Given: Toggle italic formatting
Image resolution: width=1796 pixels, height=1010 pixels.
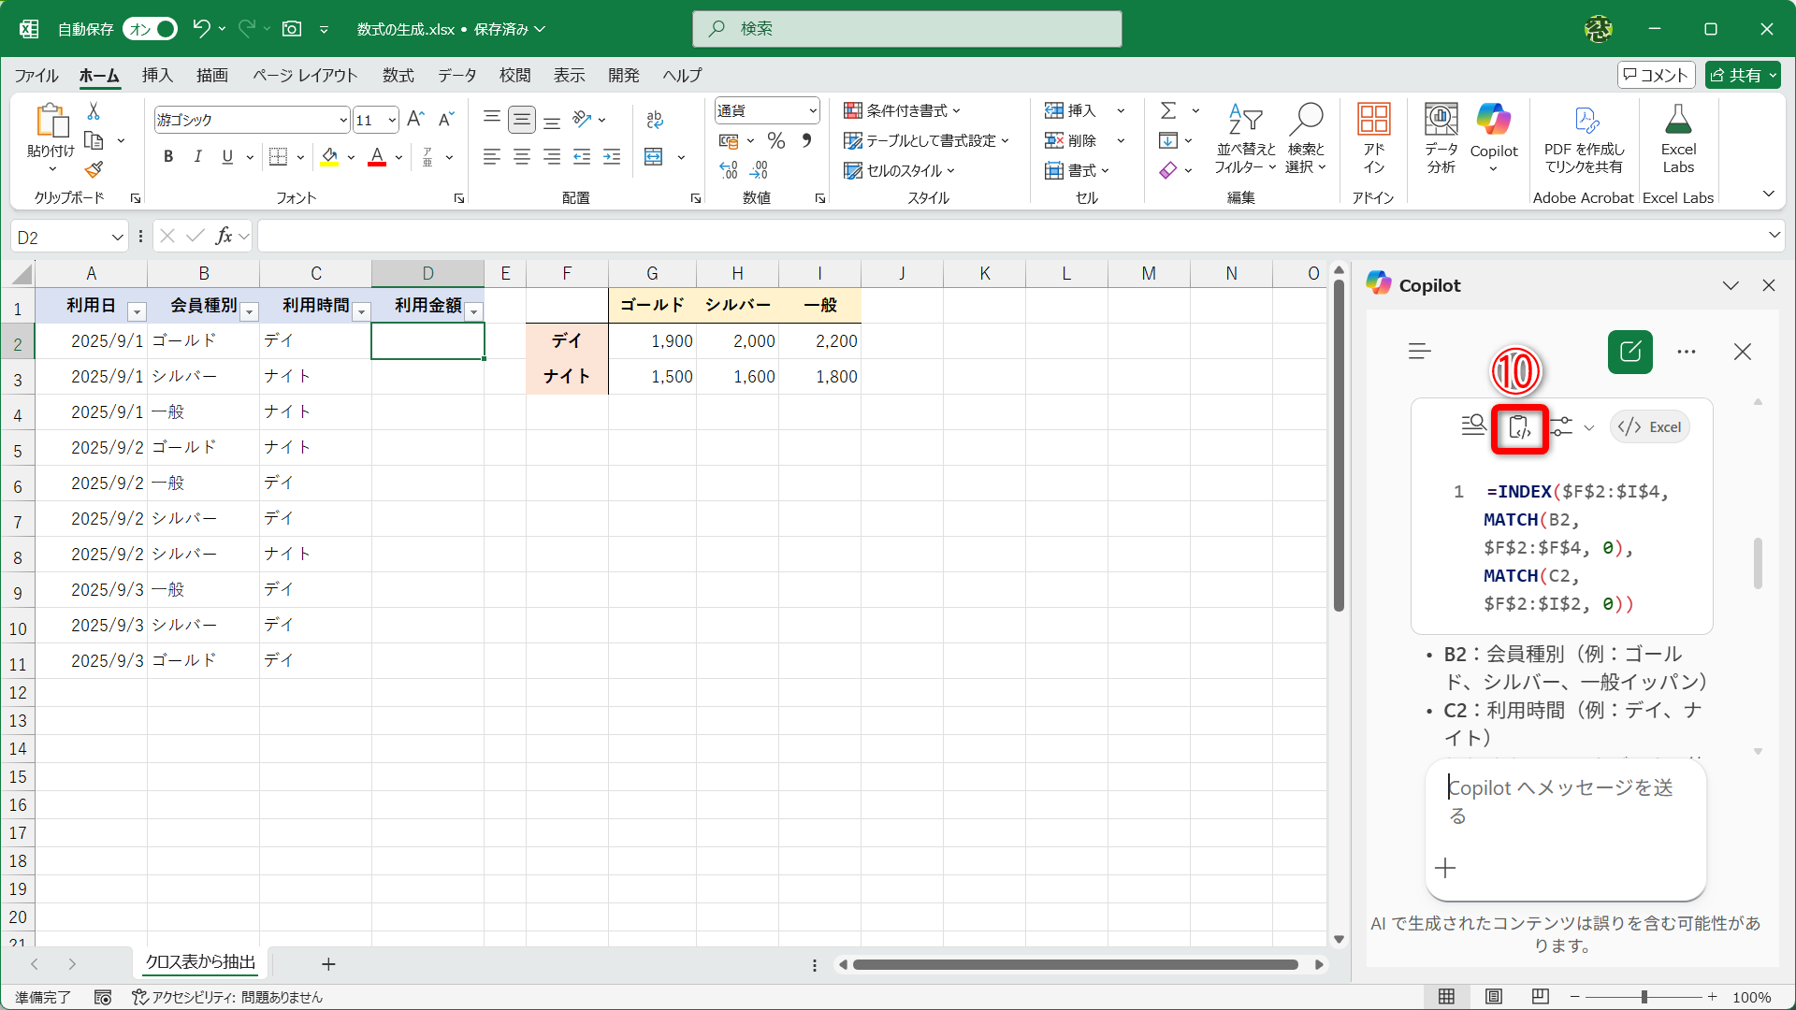Looking at the screenshot, I should pyautogui.click(x=197, y=156).
